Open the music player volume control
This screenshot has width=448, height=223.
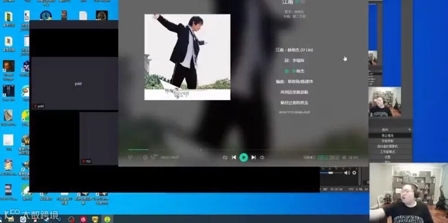tap(262, 157)
